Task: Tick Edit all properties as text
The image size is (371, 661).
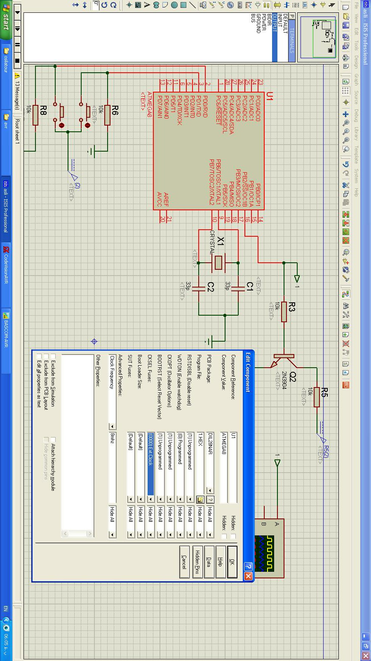Action: 39,357
